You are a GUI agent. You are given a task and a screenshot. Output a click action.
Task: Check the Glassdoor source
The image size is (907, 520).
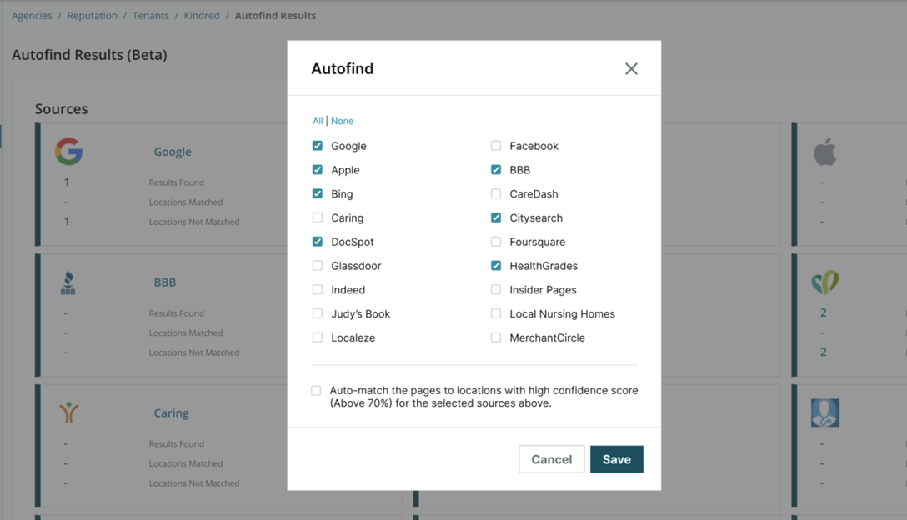317,265
